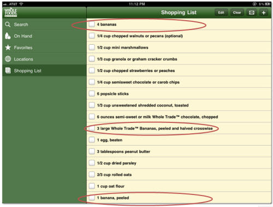This screenshot has height=207, width=273.
Task: Mark granola or graham cracker crumbs done
Action: 92,59
